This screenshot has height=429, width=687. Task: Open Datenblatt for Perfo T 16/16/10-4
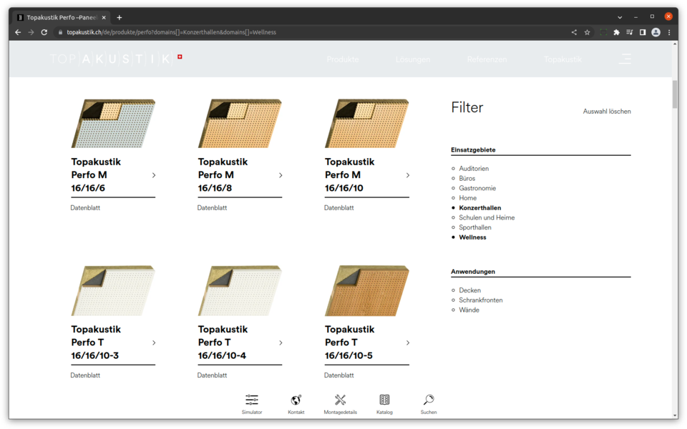212,375
